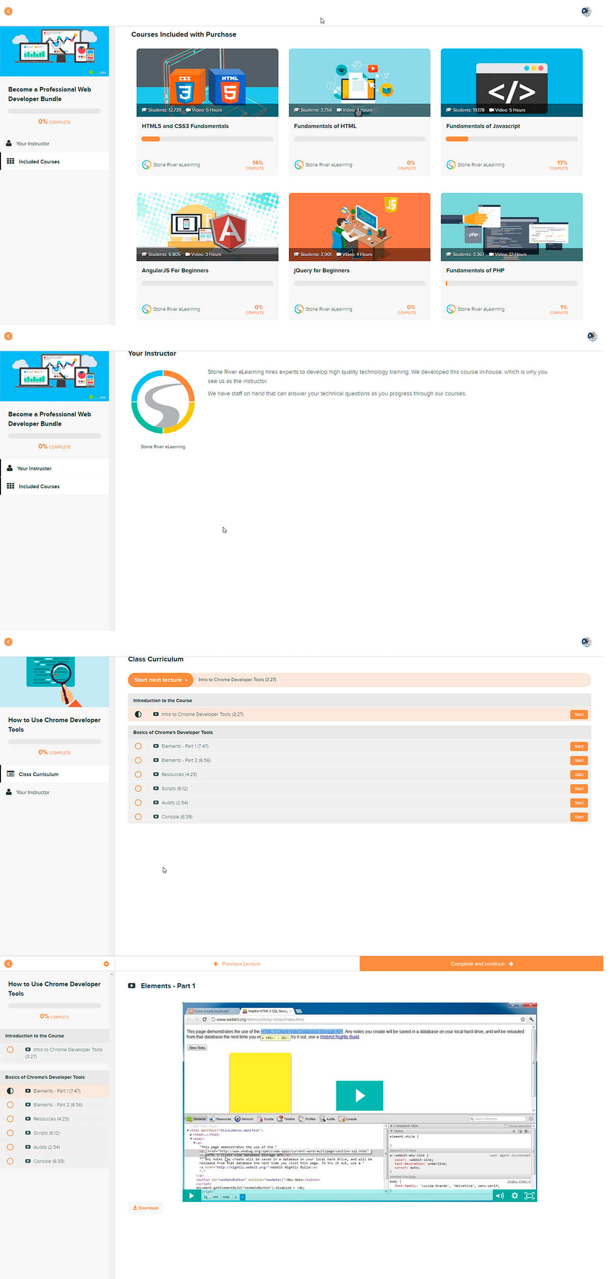Click Complete and continue
Screen dimensions: 610x1279
[x=481, y=963]
